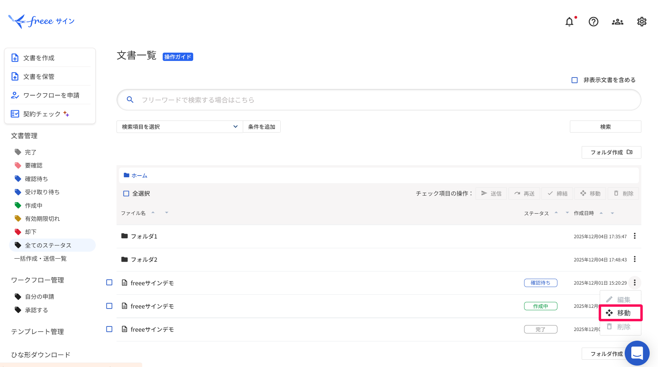Open the notifications bell icon
The width and height of the screenshot is (658, 367).
[569, 22]
